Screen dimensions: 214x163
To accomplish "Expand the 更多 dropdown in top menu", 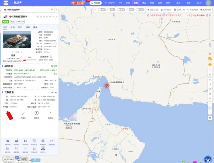I will [190, 3].
